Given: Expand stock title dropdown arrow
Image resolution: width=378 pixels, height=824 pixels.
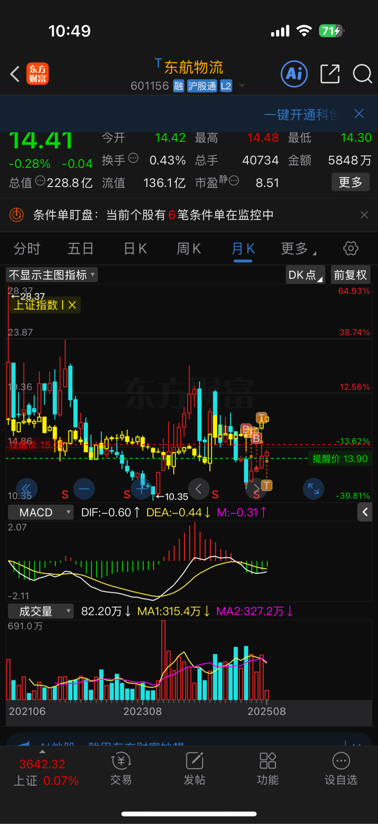Looking at the screenshot, I should pos(242,86).
